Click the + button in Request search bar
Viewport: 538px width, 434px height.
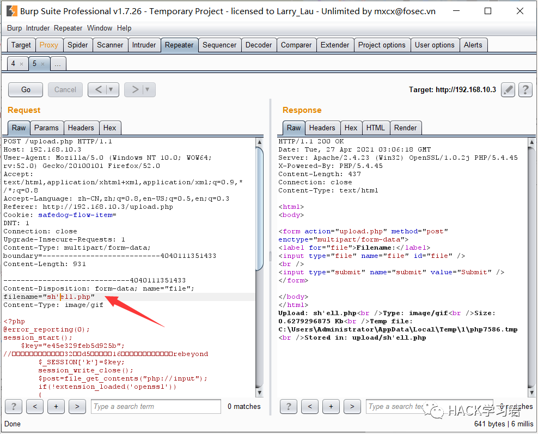pos(56,407)
